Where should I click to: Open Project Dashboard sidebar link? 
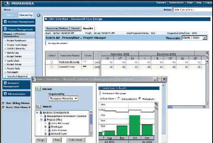(x=17, y=41)
